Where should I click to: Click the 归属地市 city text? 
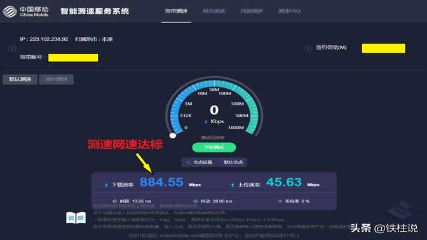point(94,39)
